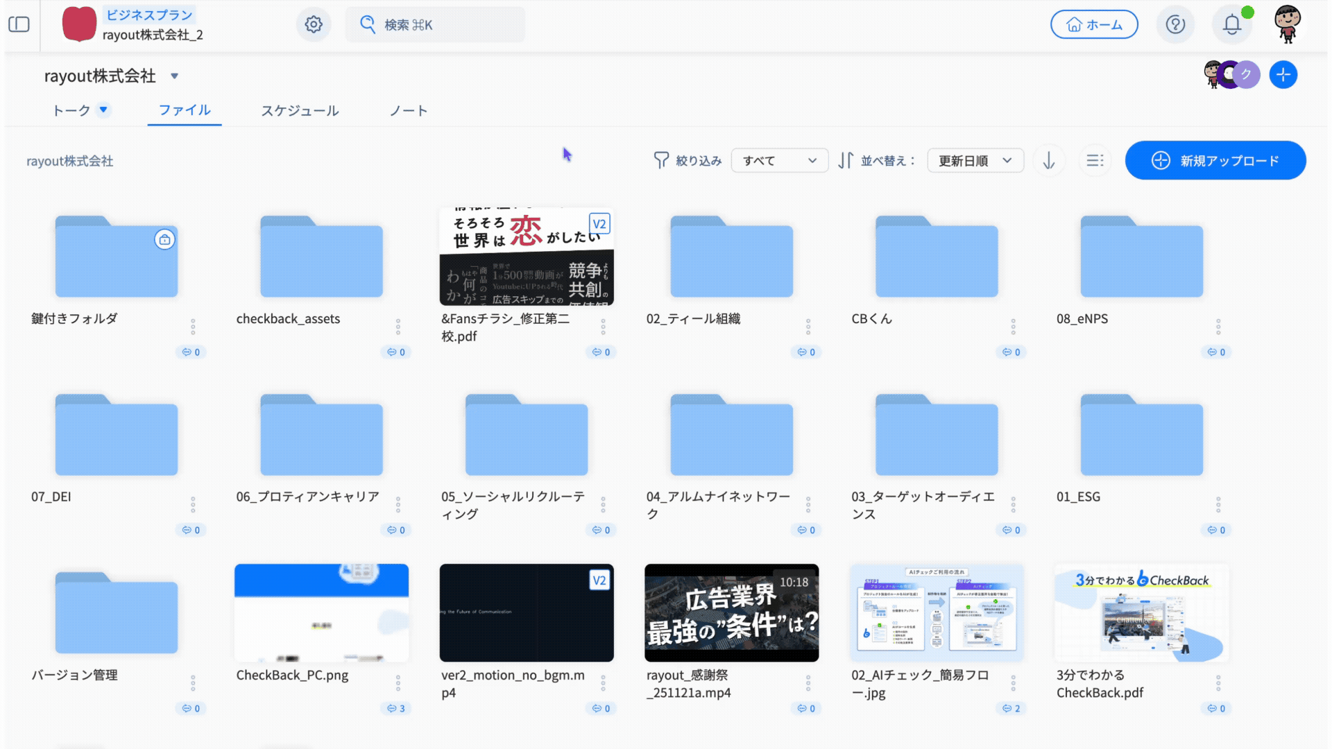Image resolution: width=1332 pixels, height=749 pixels.
Task: Open the rayout_感謝祭 video thumbnail
Action: pyautogui.click(x=731, y=612)
